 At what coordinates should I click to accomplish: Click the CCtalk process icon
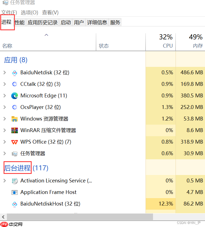point(14,84)
